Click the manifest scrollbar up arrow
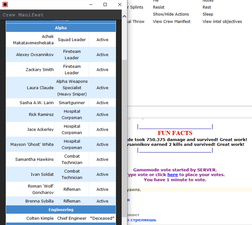The height and width of the screenshot is (225, 252). 124,16
